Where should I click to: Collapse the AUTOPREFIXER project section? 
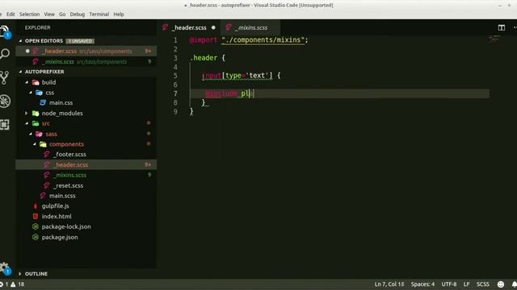(x=21, y=72)
